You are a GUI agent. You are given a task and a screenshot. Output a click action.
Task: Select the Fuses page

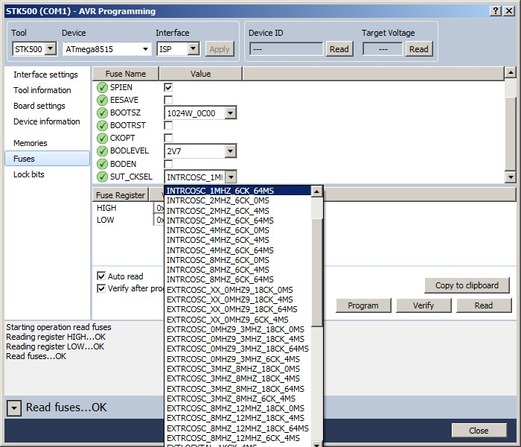[47, 159]
